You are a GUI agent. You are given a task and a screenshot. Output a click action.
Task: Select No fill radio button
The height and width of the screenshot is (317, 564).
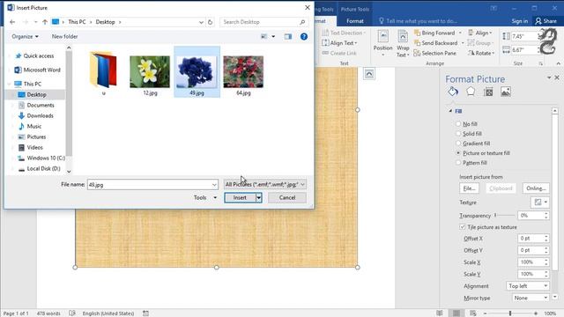458,123
